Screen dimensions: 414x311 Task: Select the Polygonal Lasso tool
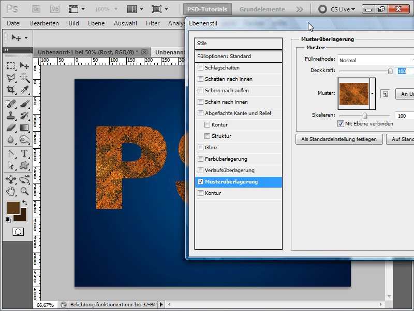[x=11, y=77]
